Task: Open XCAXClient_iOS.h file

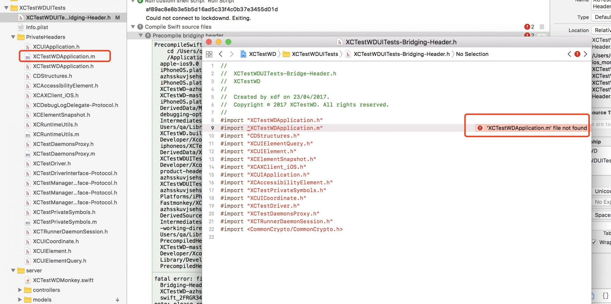Action: click(x=55, y=95)
